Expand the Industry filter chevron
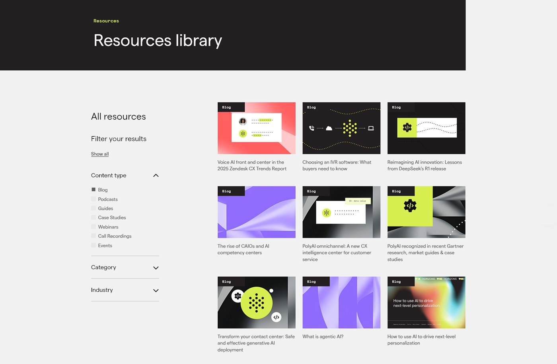 click(x=156, y=290)
